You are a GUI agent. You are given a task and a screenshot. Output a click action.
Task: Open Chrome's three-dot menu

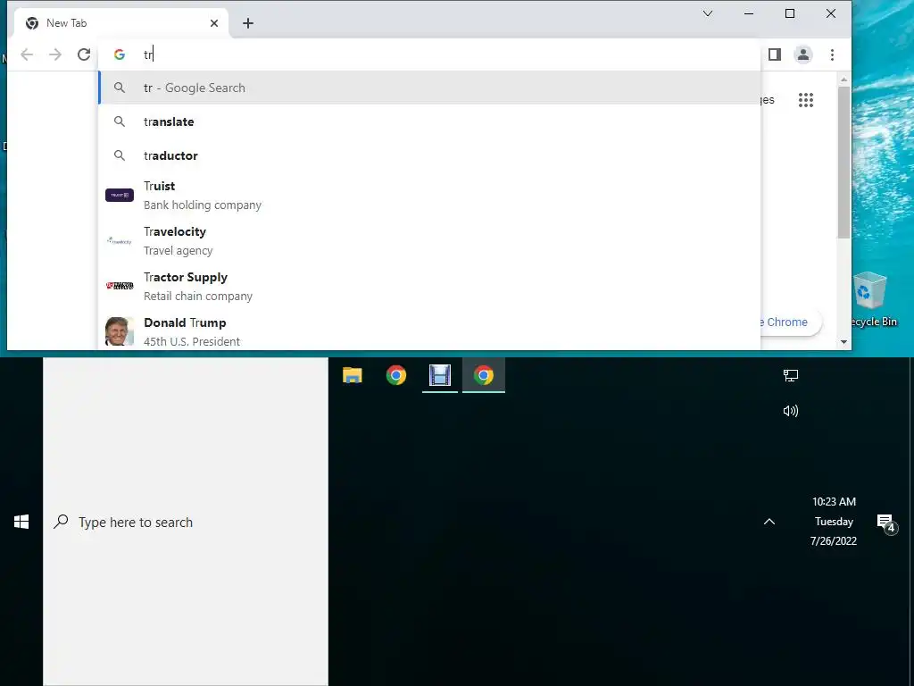833,54
